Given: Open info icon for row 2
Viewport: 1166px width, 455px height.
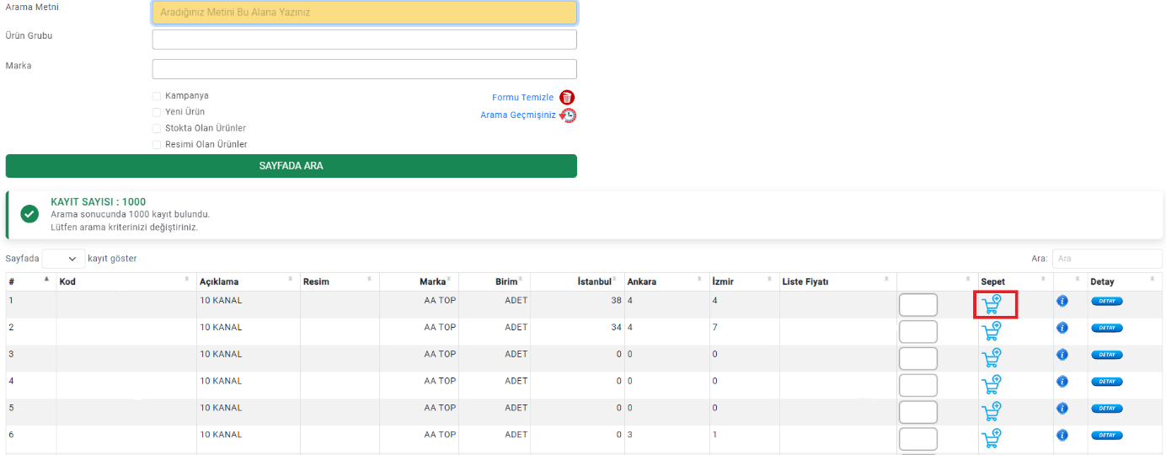Looking at the screenshot, I should [1062, 328].
